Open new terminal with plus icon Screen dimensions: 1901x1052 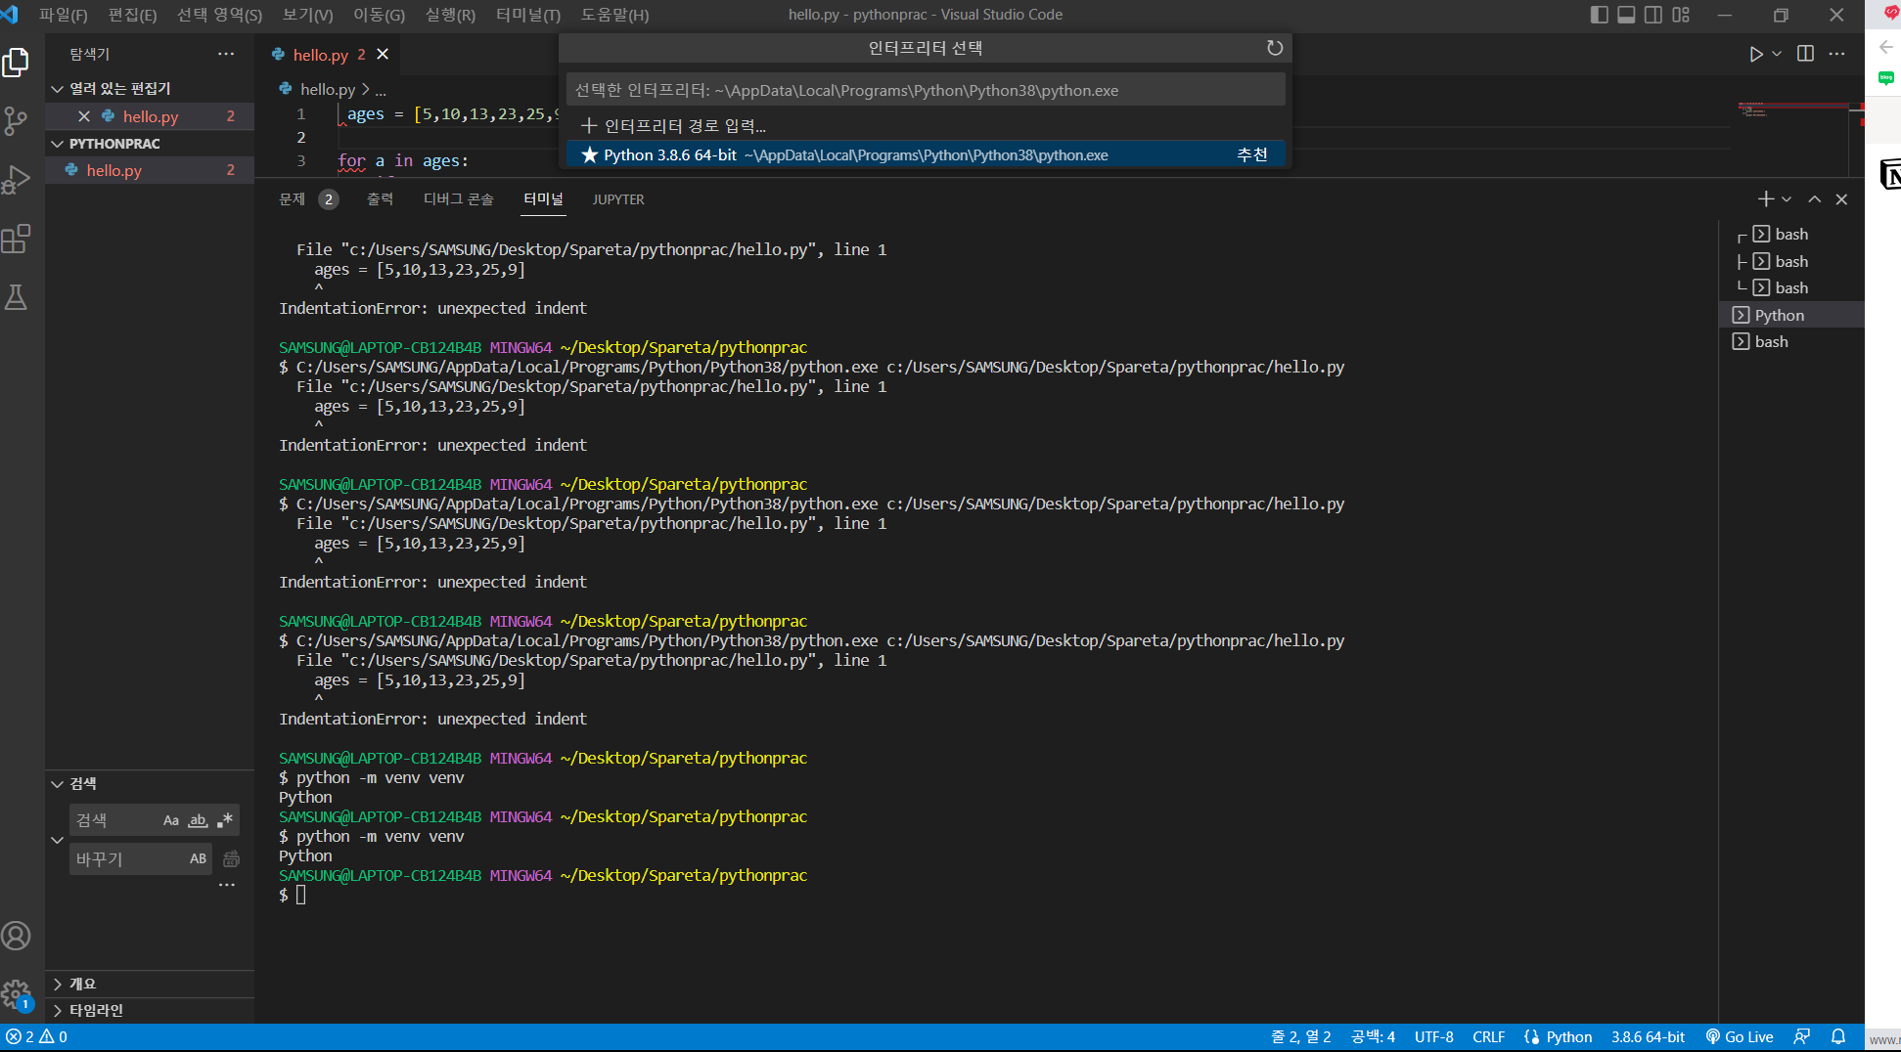point(1765,199)
